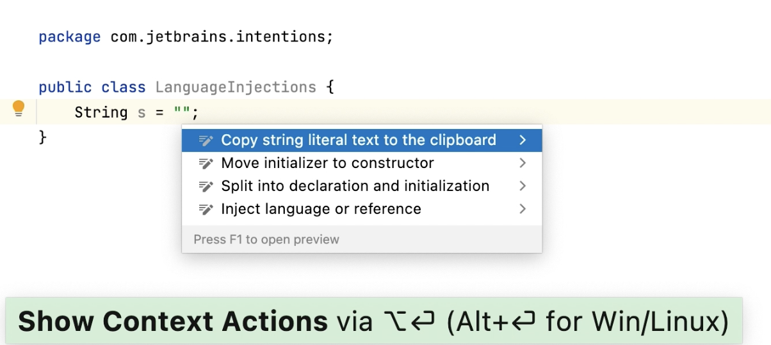Click the yellow lightbulb intention icon
The image size is (771, 345).
pyautogui.click(x=19, y=109)
